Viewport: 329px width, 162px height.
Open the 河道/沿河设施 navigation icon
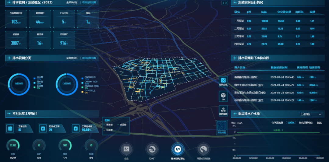203,149
